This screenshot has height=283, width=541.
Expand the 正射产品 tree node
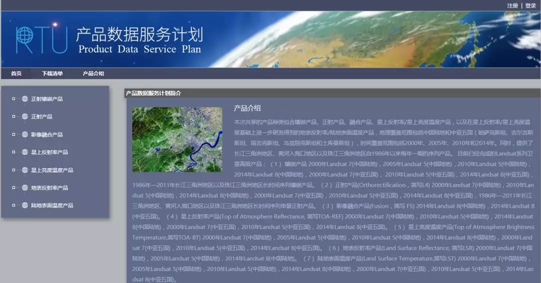click(14, 116)
